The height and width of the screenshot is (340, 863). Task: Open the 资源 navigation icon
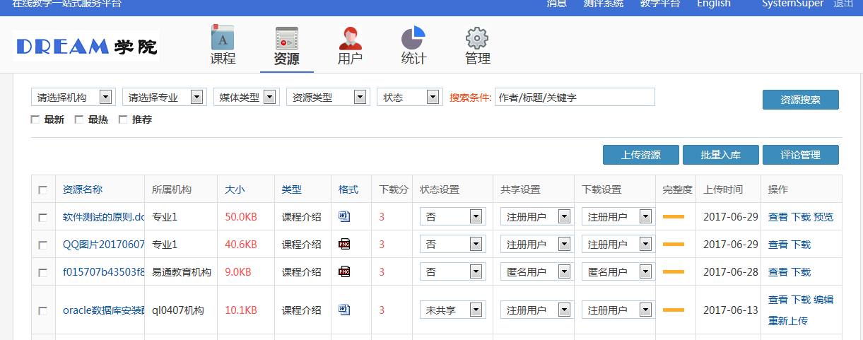[286, 47]
